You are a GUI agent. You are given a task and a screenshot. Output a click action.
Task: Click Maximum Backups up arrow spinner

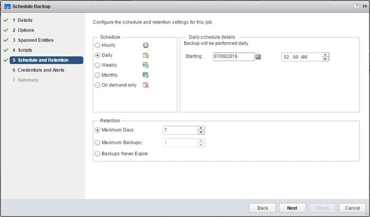(x=201, y=141)
